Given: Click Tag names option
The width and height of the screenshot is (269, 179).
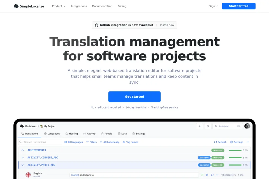Looking at the screenshot, I should click(x=131, y=142).
